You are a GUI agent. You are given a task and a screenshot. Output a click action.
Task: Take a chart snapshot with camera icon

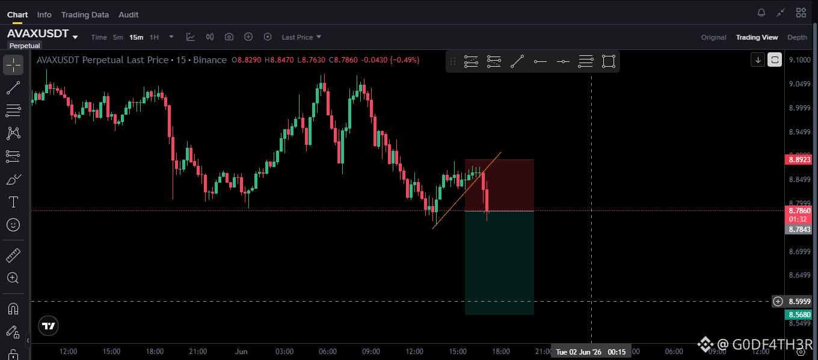pos(229,37)
